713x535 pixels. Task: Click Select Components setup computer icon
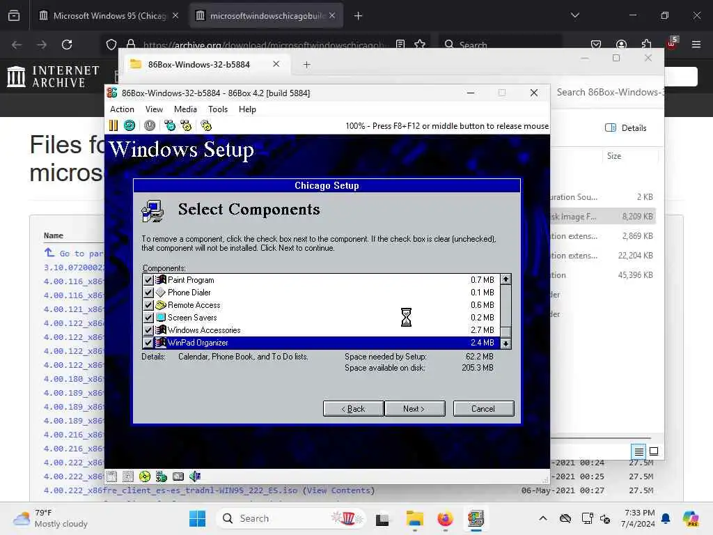(x=152, y=211)
